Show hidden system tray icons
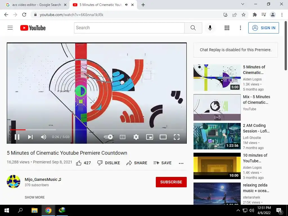288x216 pixels. pos(238,210)
